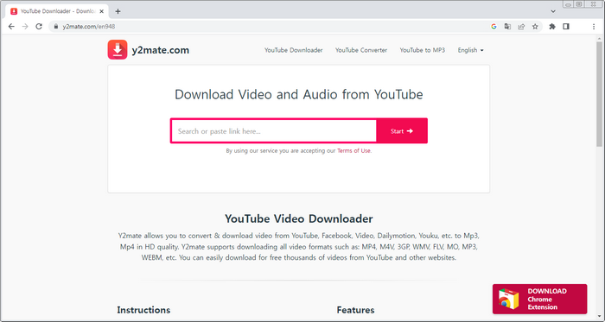
Task: Click the YouTube Video Downloader heading
Action: [299, 218]
